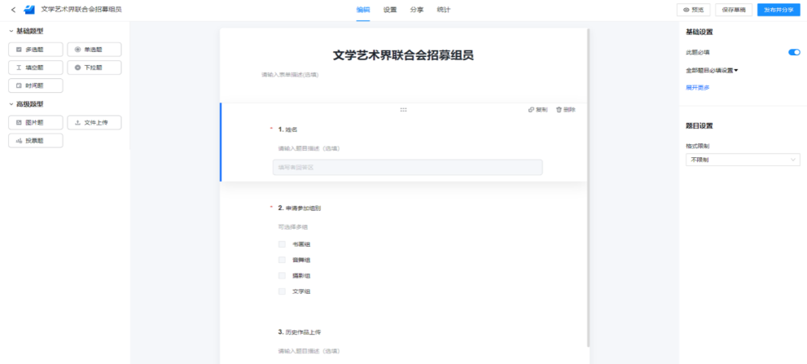
Task: Check the 摄影组 checkbox
Action: coord(282,276)
